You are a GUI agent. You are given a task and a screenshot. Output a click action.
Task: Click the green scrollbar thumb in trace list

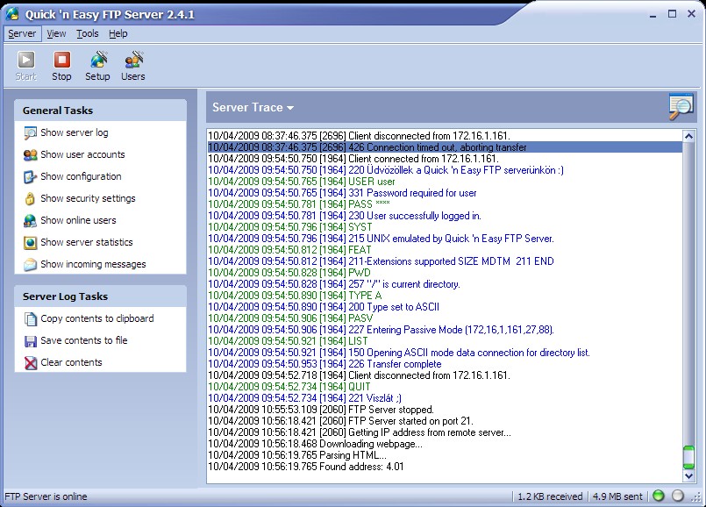point(688,457)
